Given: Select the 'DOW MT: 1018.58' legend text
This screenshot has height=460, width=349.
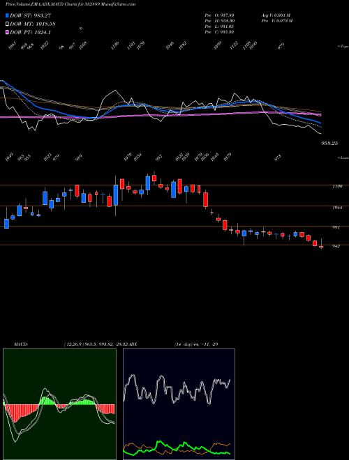Looking at the screenshot, I should coord(33,24).
